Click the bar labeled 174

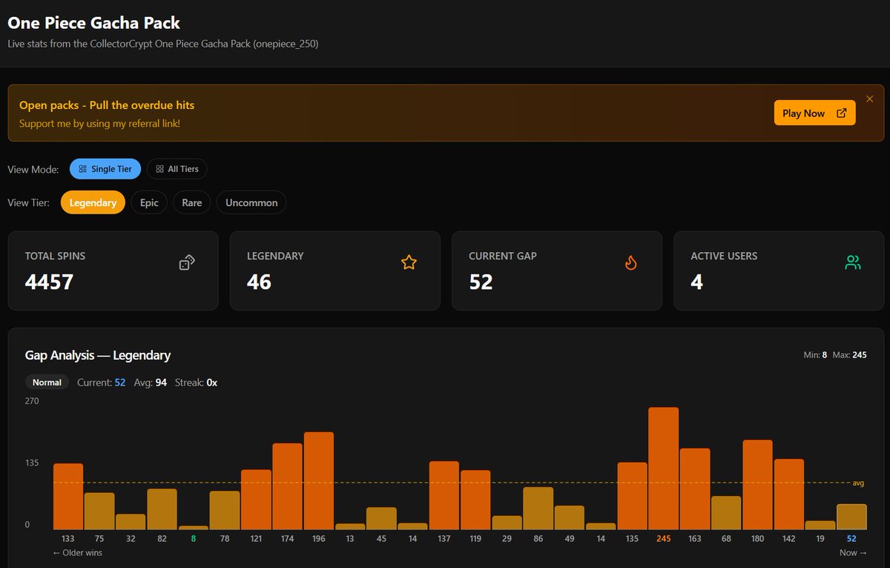(287, 486)
